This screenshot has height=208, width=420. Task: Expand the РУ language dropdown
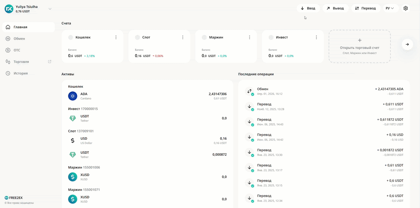point(390,8)
